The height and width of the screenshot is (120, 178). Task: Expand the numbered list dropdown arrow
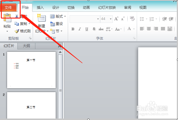coord(156,19)
